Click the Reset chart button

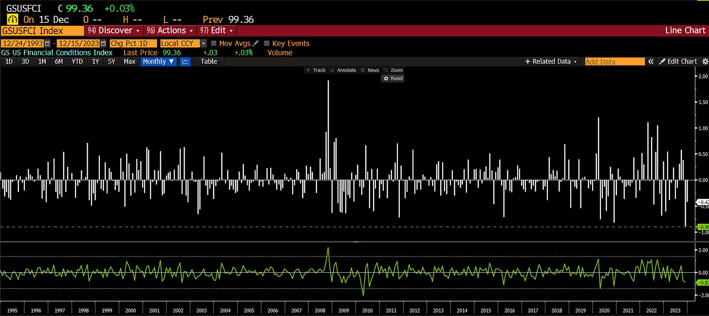393,78
